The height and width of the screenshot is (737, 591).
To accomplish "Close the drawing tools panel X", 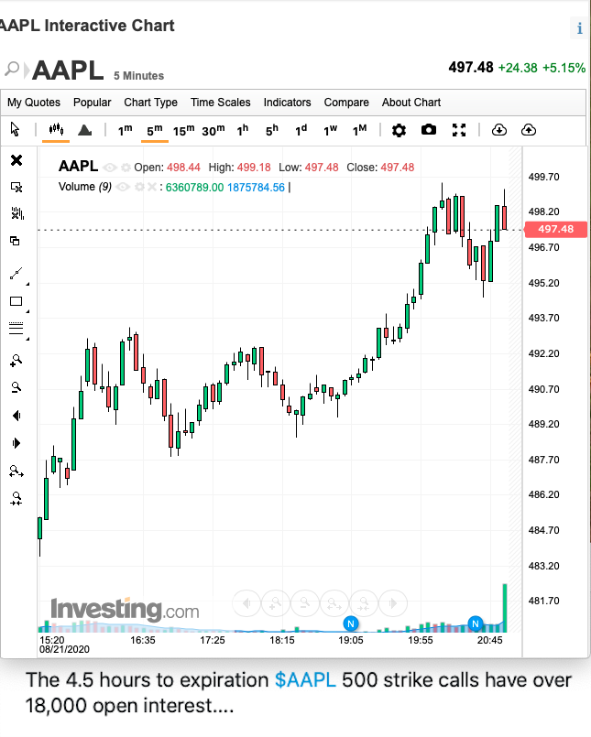I will pos(16,160).
